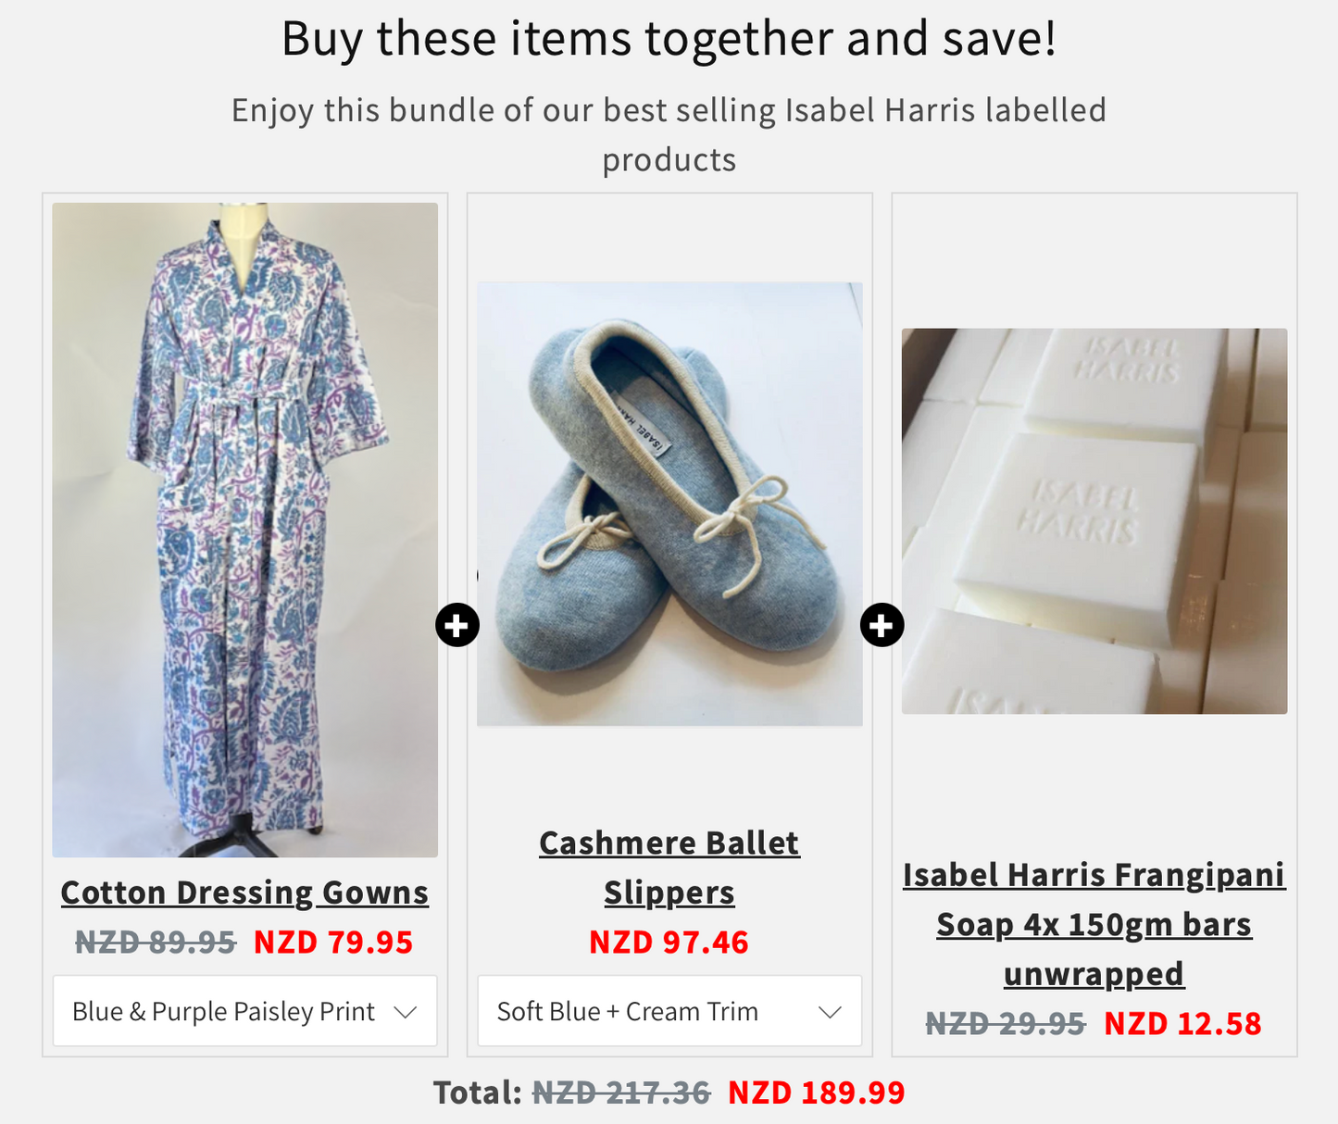The image size is (1338, 1124).
Task: Open the Cotton Dressing Gowns product link
Action: coord(244,892)
